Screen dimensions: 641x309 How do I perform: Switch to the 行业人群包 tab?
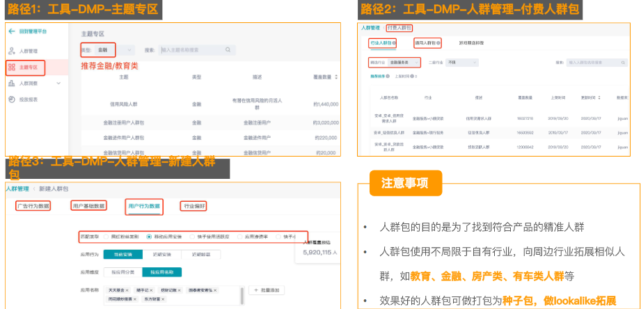pos(383,42)
